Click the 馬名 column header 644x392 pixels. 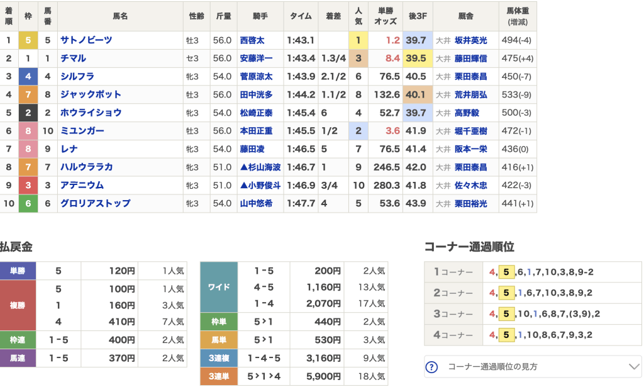tap(120, 16)
